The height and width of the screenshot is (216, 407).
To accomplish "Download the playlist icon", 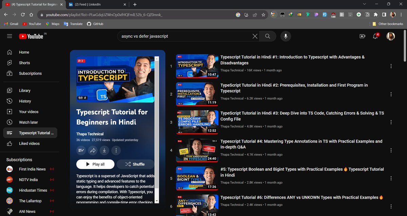I will point(104,150).
